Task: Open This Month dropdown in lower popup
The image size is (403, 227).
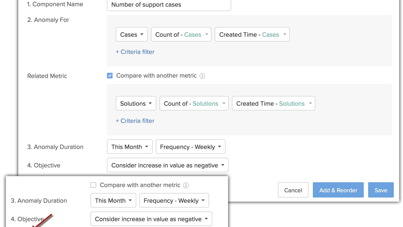Action: click(113, 201)
